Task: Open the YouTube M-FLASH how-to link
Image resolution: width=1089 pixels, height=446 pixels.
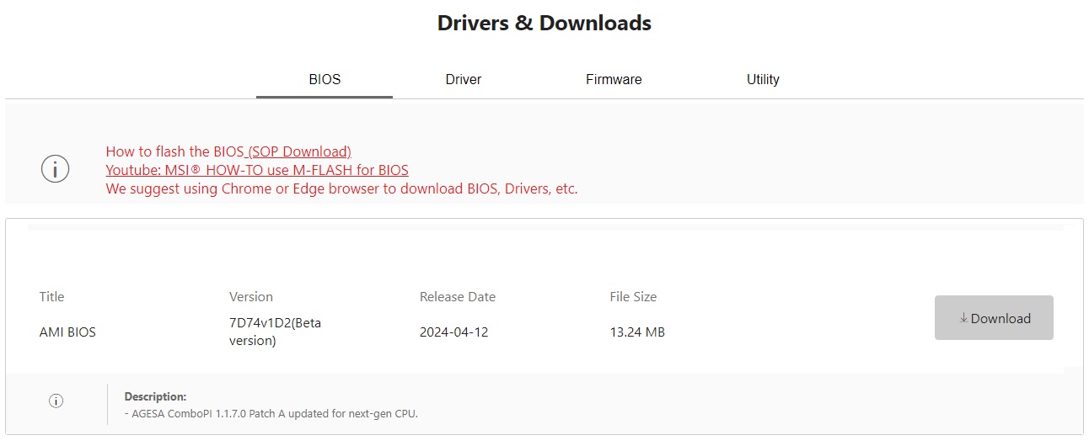Action: coord(257,171)
